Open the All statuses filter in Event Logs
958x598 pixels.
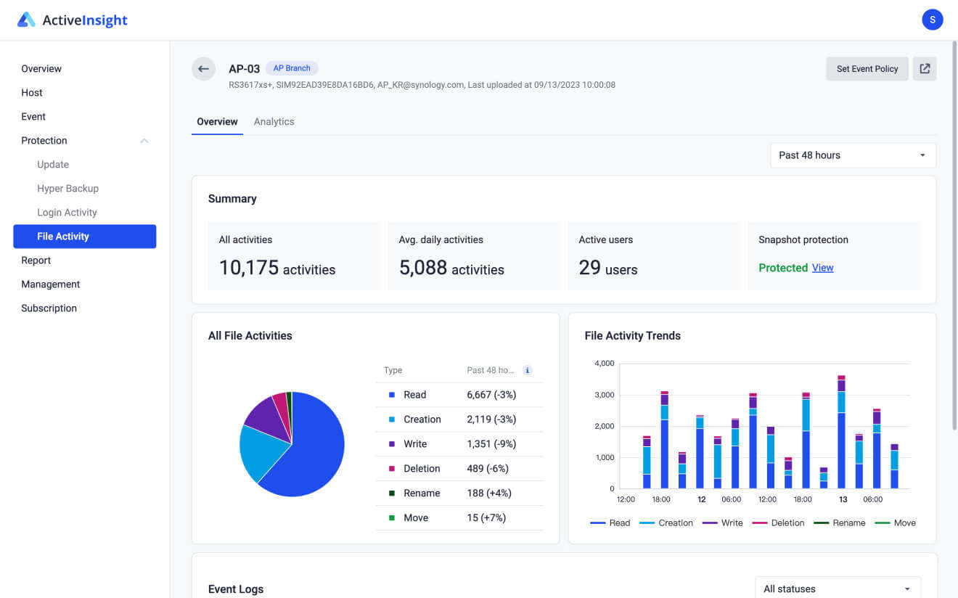tap(838, 589)
